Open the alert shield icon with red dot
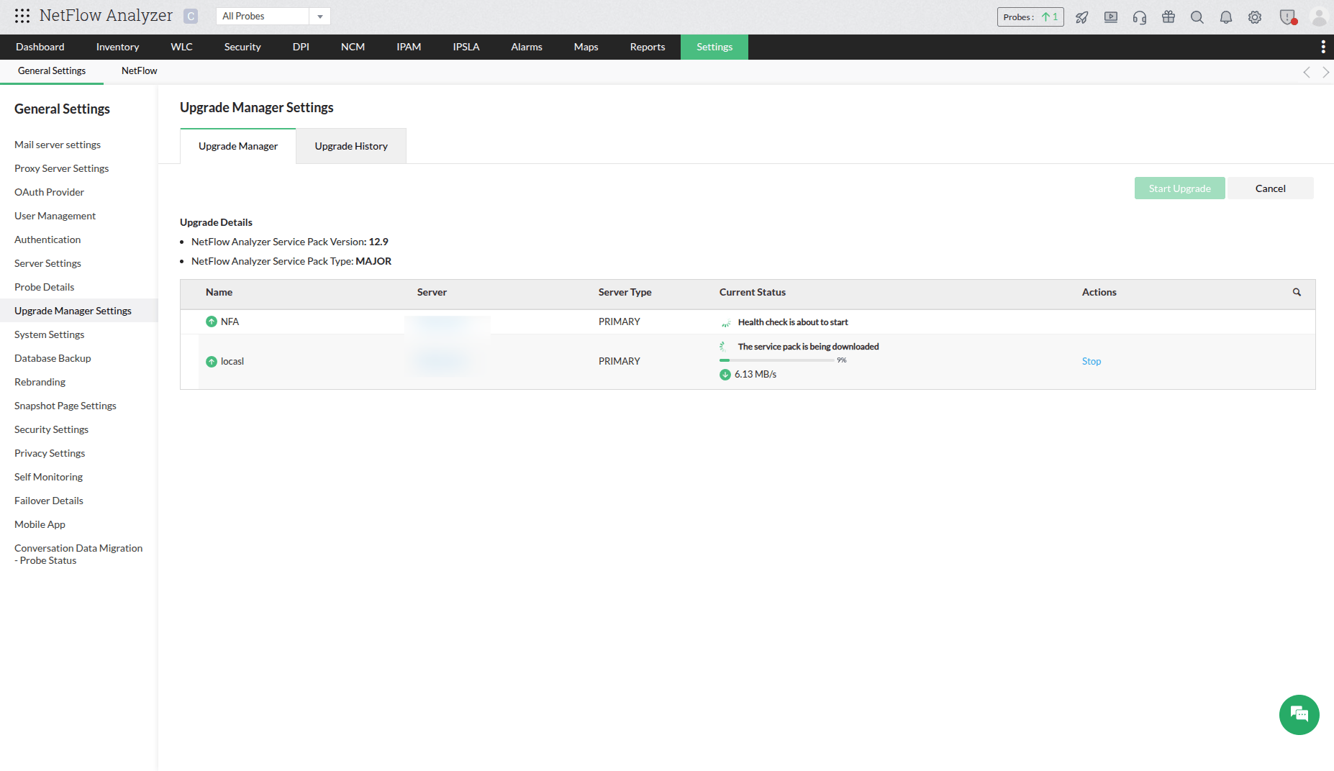1334x771 pixels. (x=1288, y=17)
